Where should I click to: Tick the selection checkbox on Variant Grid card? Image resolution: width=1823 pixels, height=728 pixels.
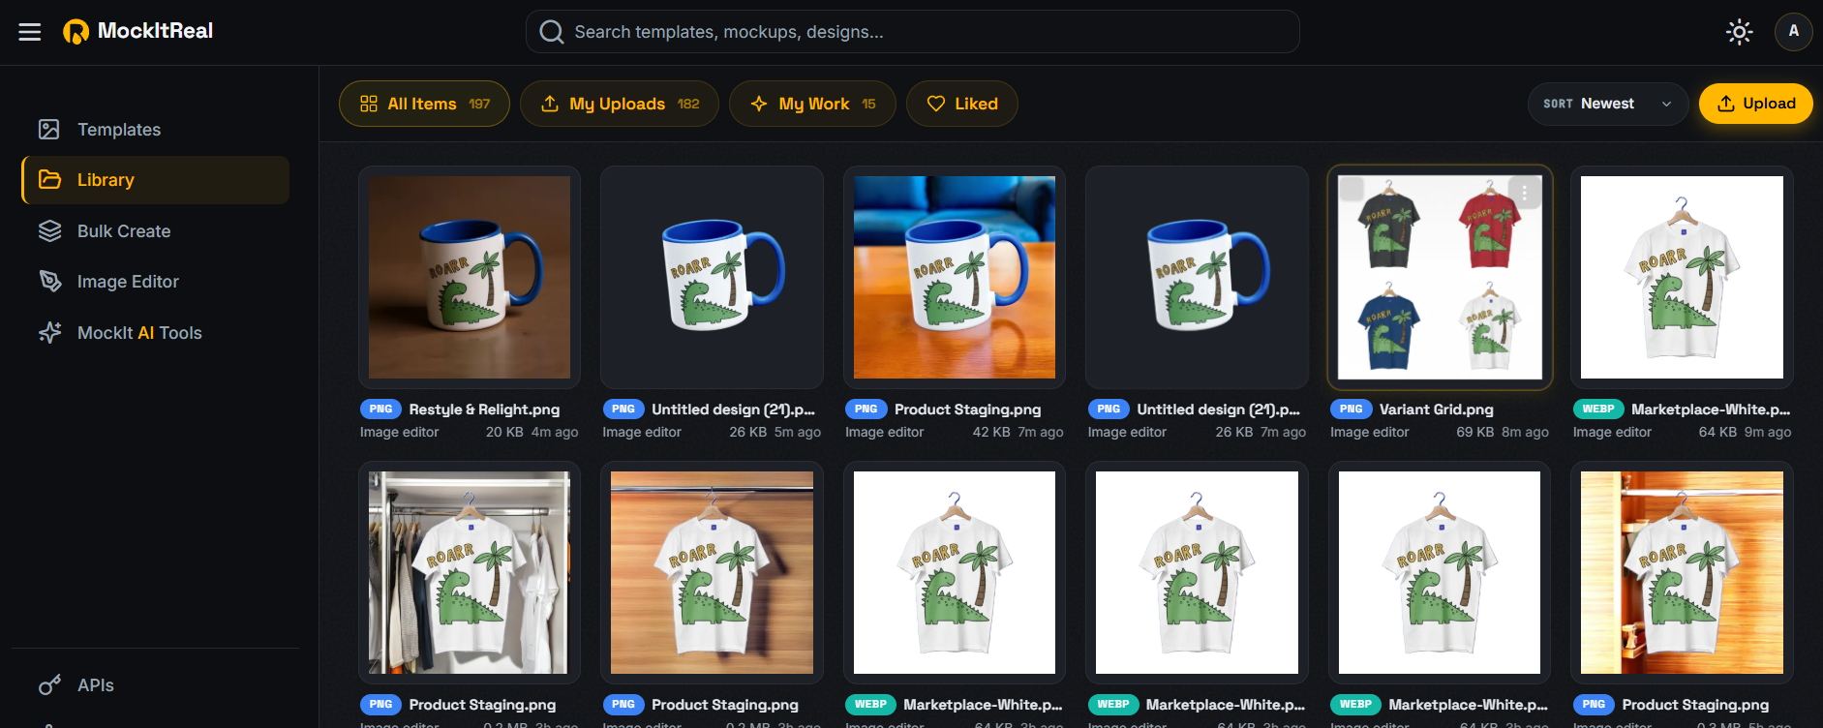1352,189
